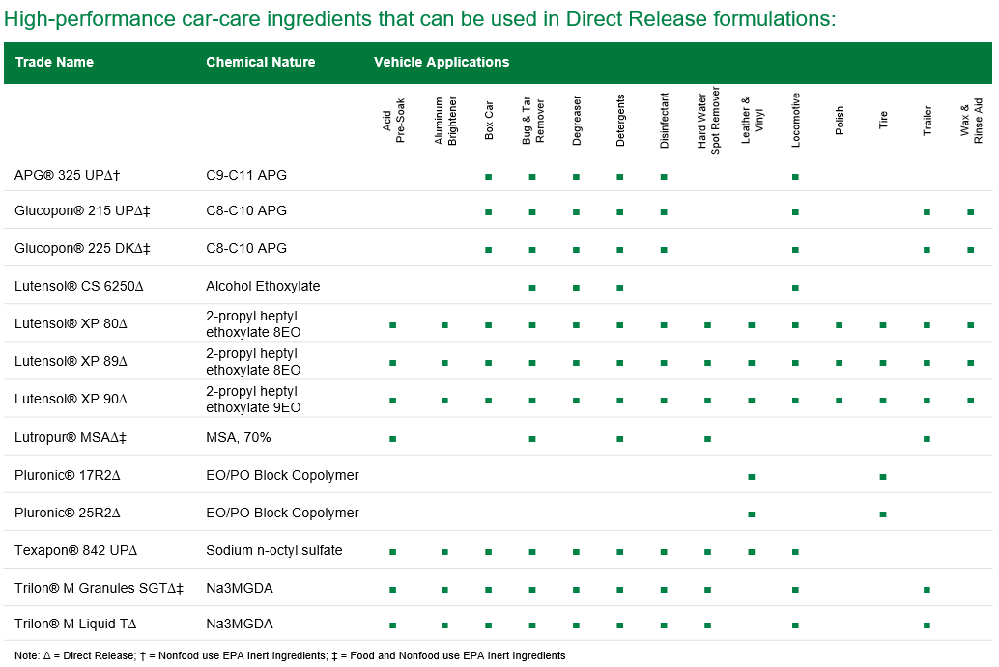Click the Tire column label
999x667 pixels.
pos(883,121)
